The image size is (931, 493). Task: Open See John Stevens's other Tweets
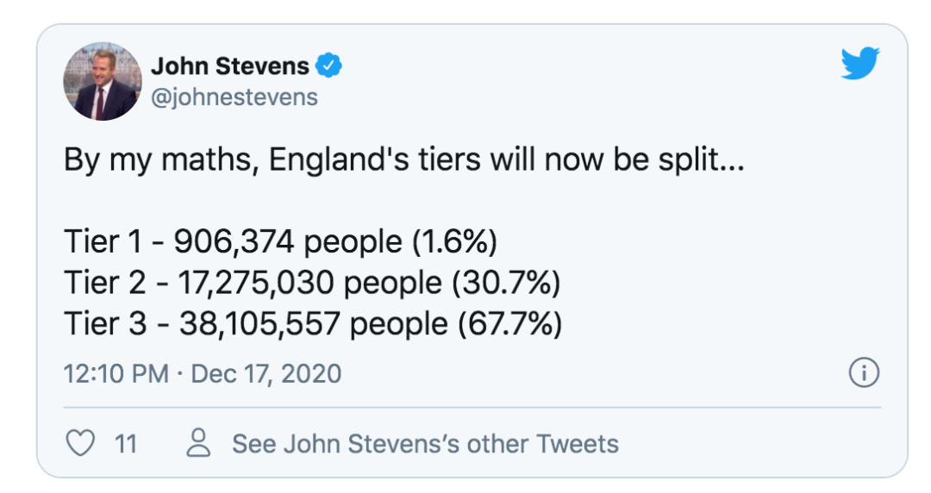point(425,444)
